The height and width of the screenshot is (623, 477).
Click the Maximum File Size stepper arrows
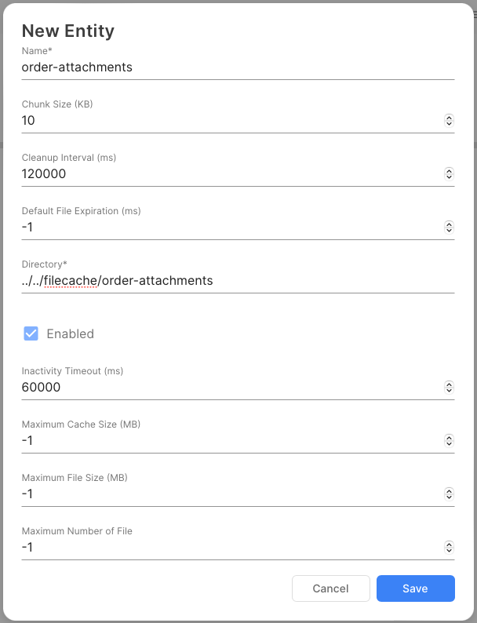[449, 494]
